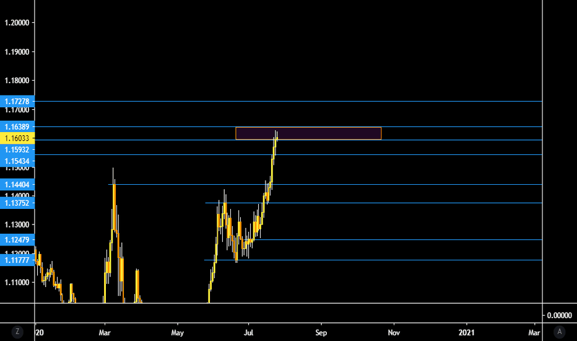
Task: Select the 1.11777 price level label
Action: point(17,260)
